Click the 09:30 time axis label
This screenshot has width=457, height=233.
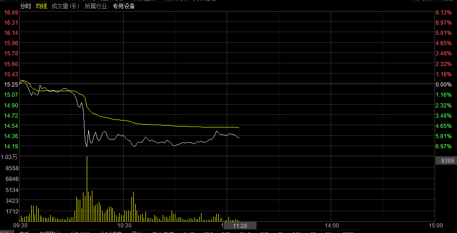[x=21, y=225]
